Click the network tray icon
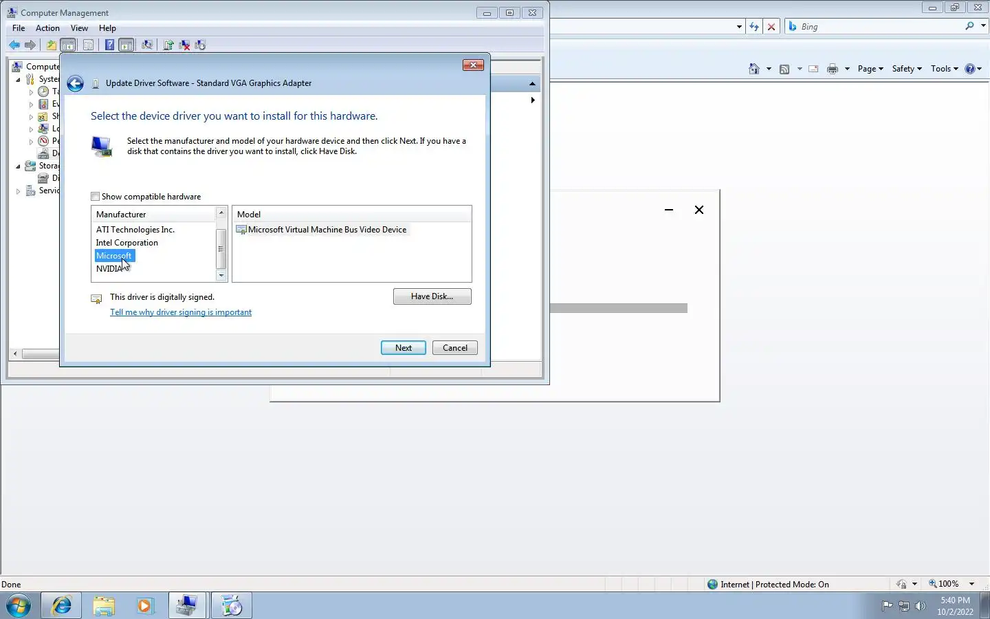This screenshot has width=990, height=619. [x=904, y=606]
